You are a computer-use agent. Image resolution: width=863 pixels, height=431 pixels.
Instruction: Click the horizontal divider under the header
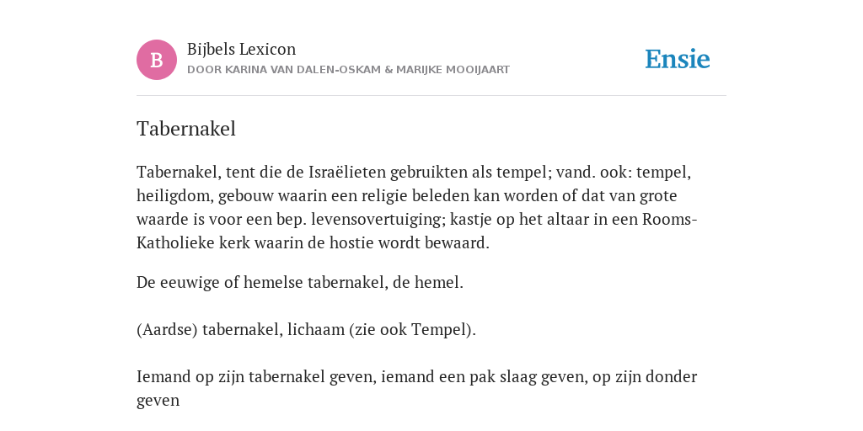coord(431,96)
